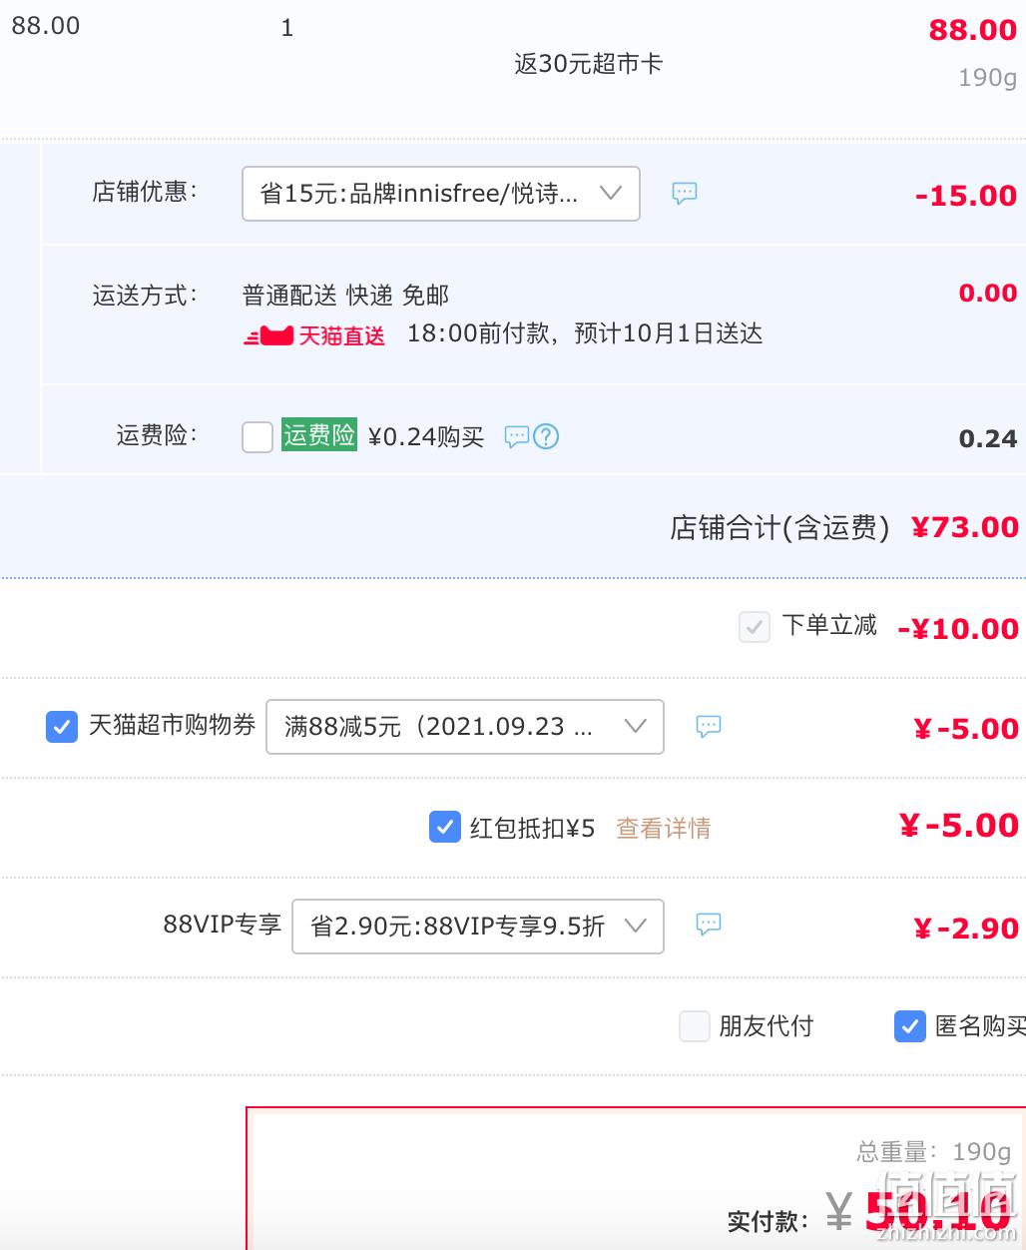Click the 下单立减 checkbox
The width and height of the screenshot is (1026, 1250).
pos(755,627)
